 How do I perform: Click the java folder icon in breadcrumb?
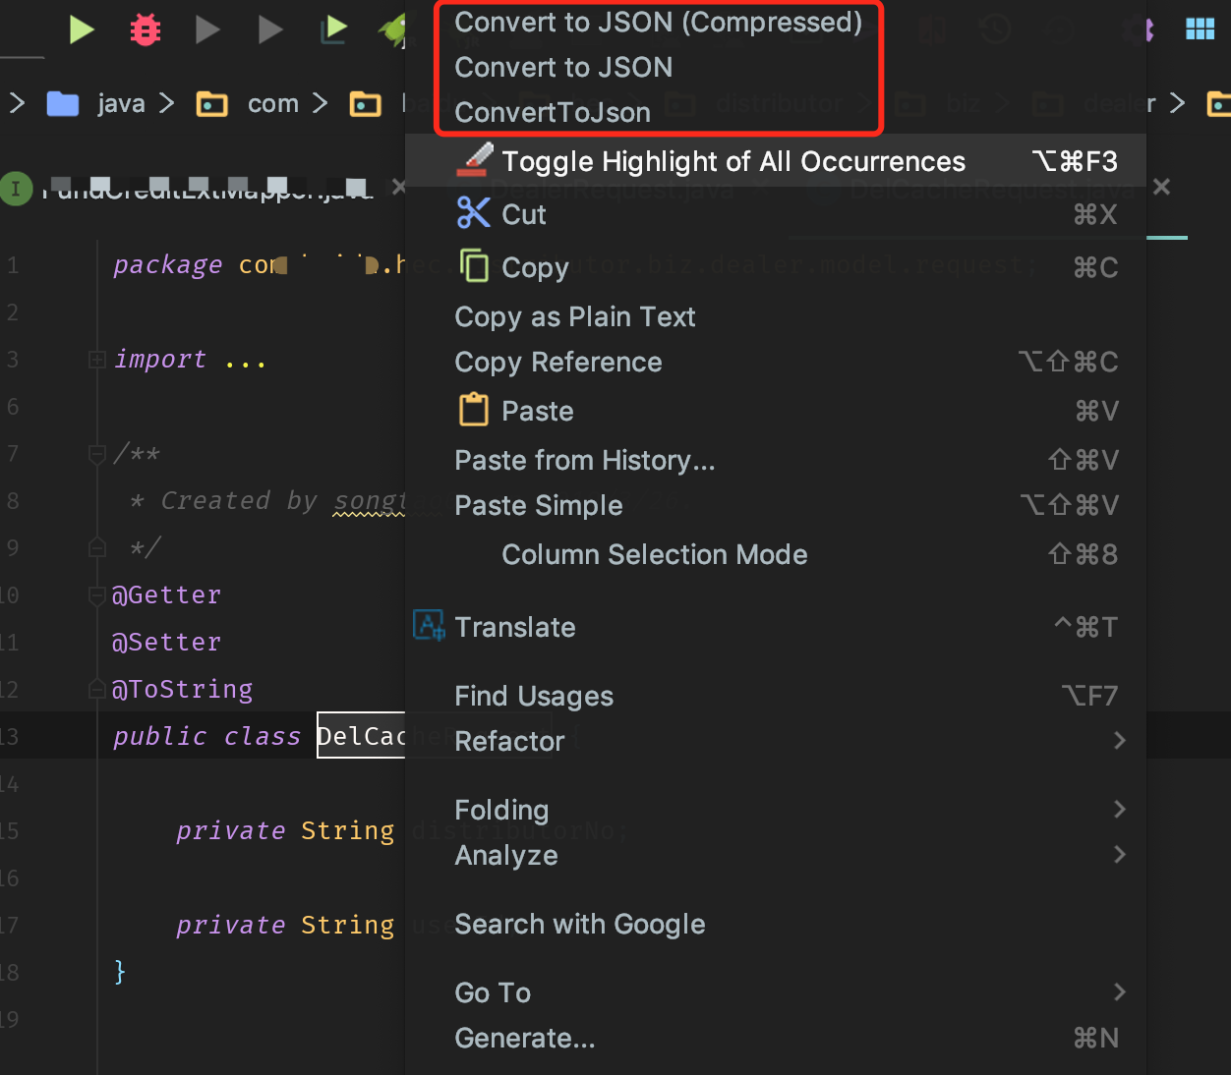point(63,103)
